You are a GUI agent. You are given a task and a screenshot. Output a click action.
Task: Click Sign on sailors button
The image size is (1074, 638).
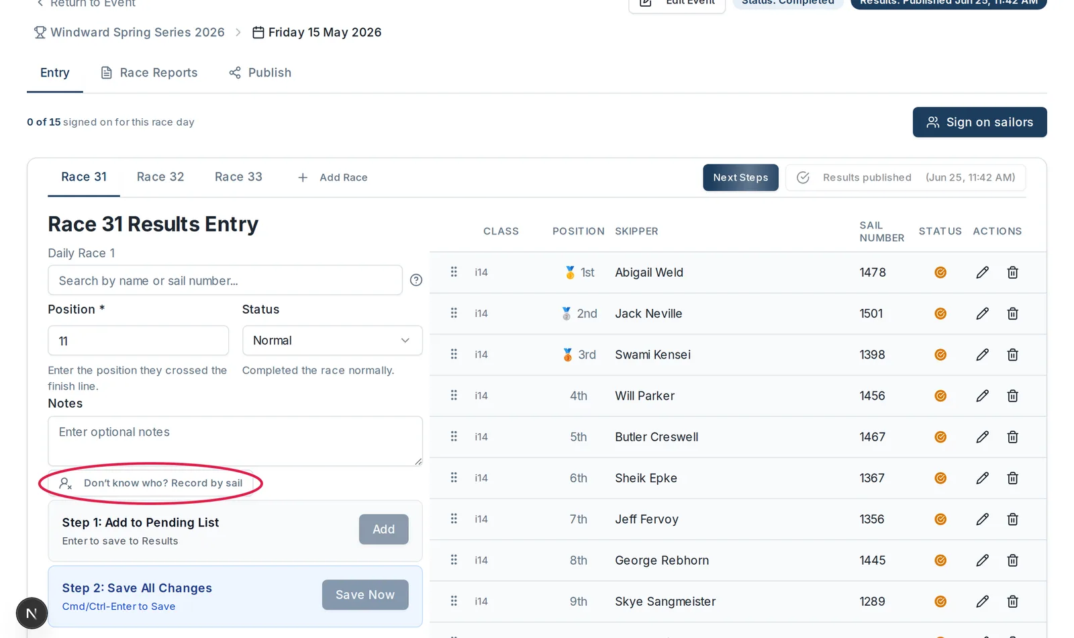point(979,122)
